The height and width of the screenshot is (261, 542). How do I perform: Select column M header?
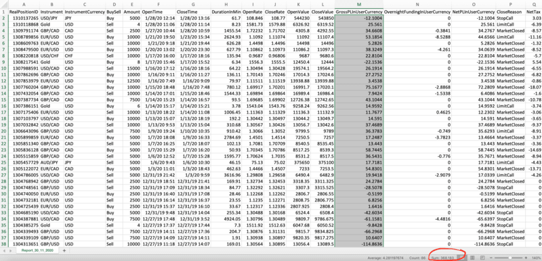click(359, 5)
